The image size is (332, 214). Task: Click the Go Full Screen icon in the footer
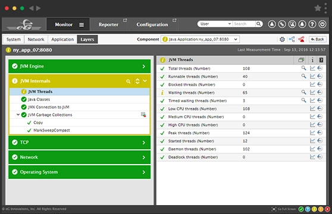point(274,209)
